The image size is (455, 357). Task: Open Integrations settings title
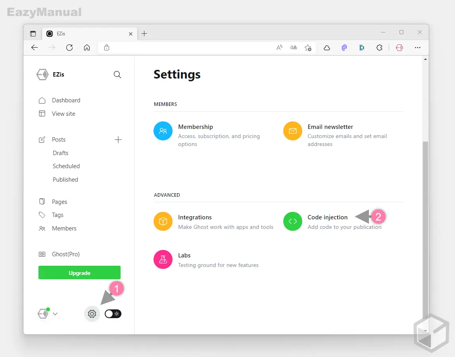click(x=195, y=217)
